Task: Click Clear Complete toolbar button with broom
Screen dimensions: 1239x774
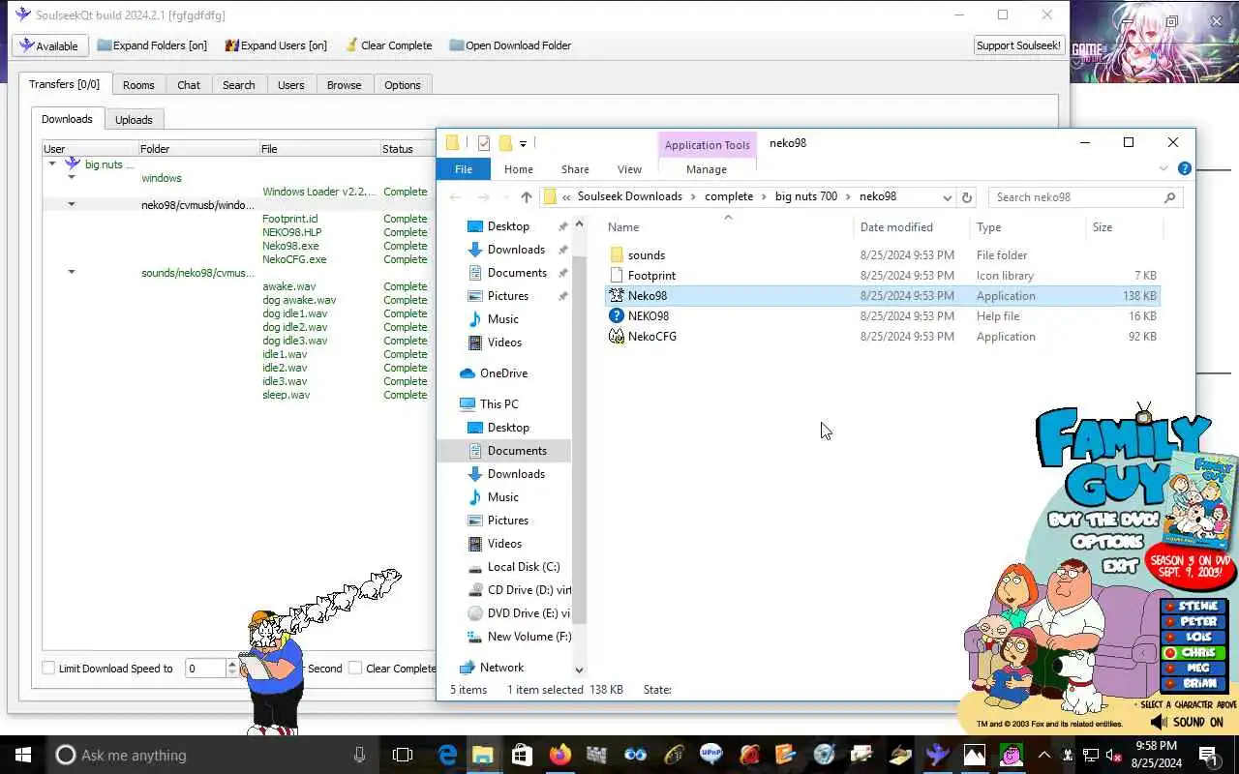Action: tap(388, 45)
